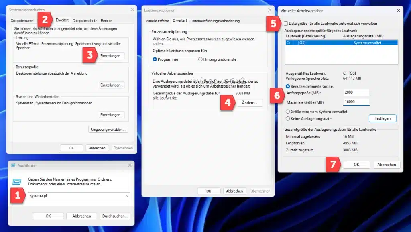The width and height of the screenshot is (411, 232).
Task: Click OK in Leistungsoptionen
Action: 209,191
